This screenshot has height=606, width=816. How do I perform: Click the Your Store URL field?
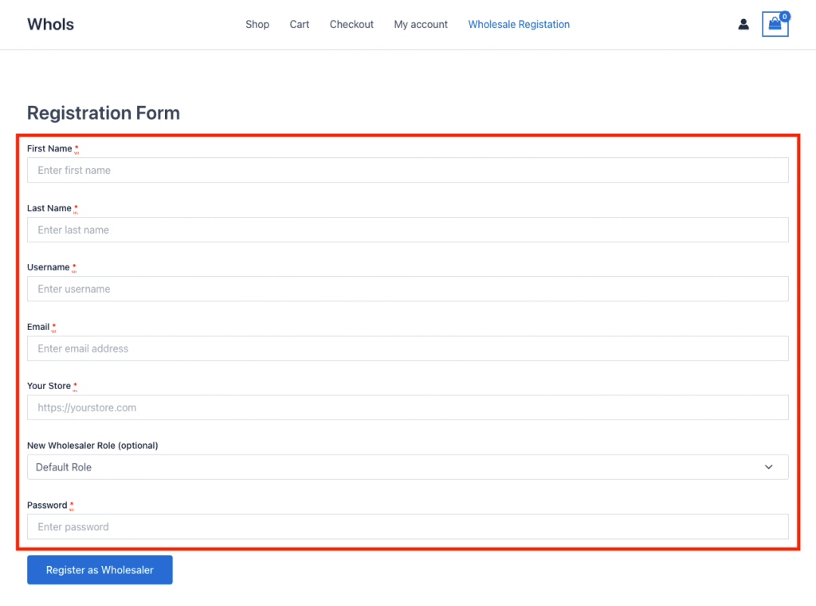[408, 407]
